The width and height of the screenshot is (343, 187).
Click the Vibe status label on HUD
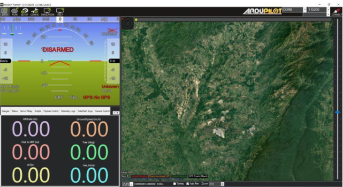tap(73, 97)
